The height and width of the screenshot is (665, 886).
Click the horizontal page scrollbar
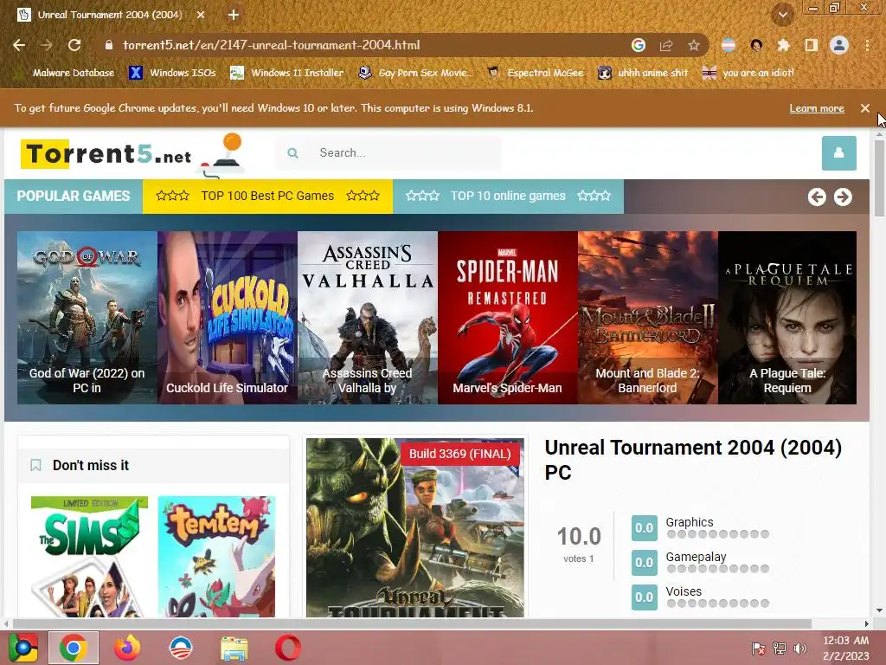tap(413, 623)
